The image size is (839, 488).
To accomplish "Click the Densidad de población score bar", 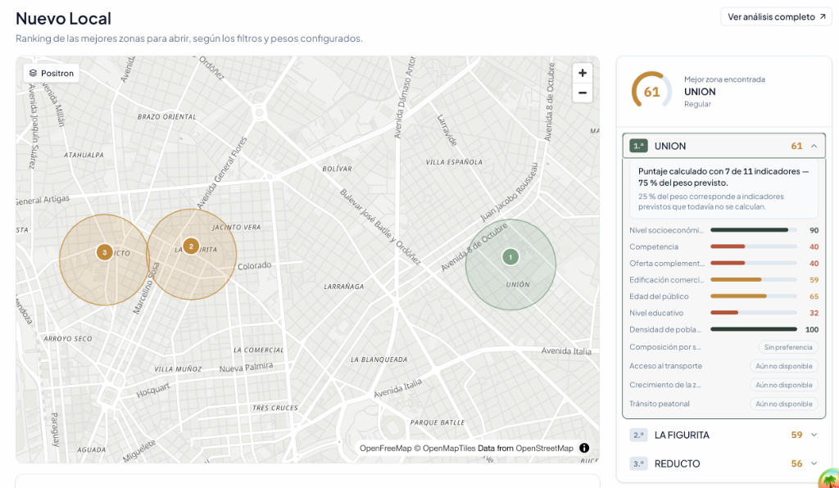I will point(754,329).
